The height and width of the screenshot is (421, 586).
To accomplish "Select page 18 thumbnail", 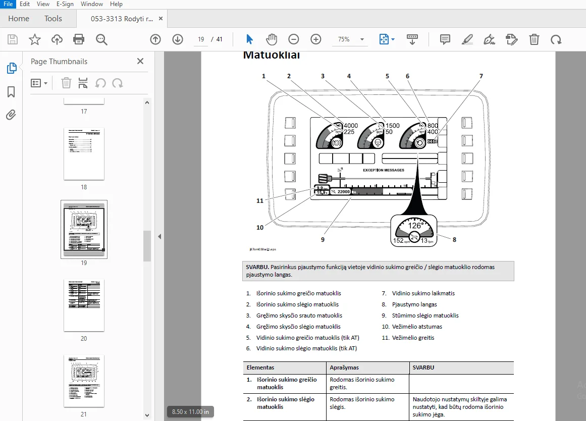I will coord(84,154).
